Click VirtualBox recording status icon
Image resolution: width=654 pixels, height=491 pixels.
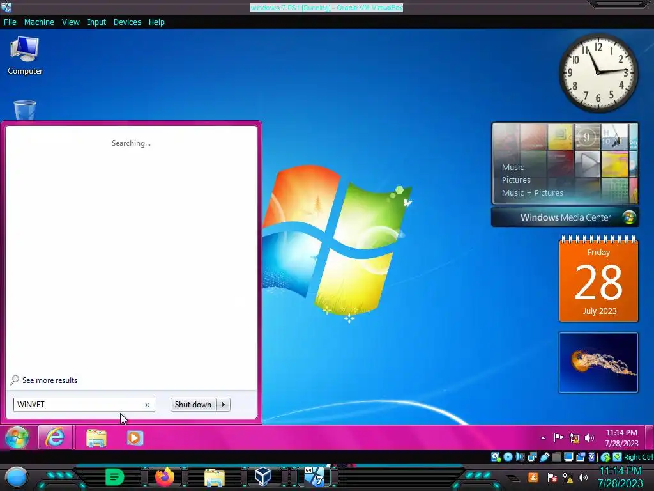point(581,456)
